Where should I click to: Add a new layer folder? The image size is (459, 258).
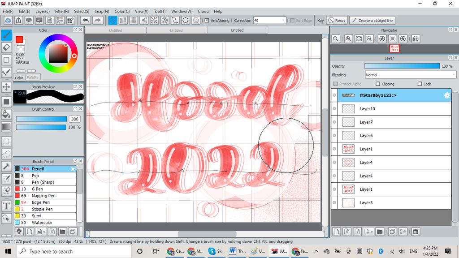(380, 232)
